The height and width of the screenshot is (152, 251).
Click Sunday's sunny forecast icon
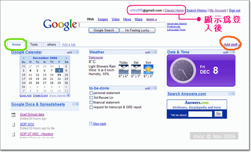click(x=149, y=69)
